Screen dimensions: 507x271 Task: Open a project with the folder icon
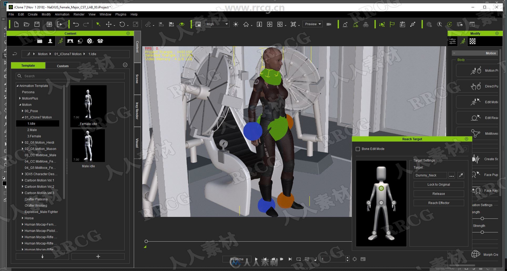[x=27, y=24]
